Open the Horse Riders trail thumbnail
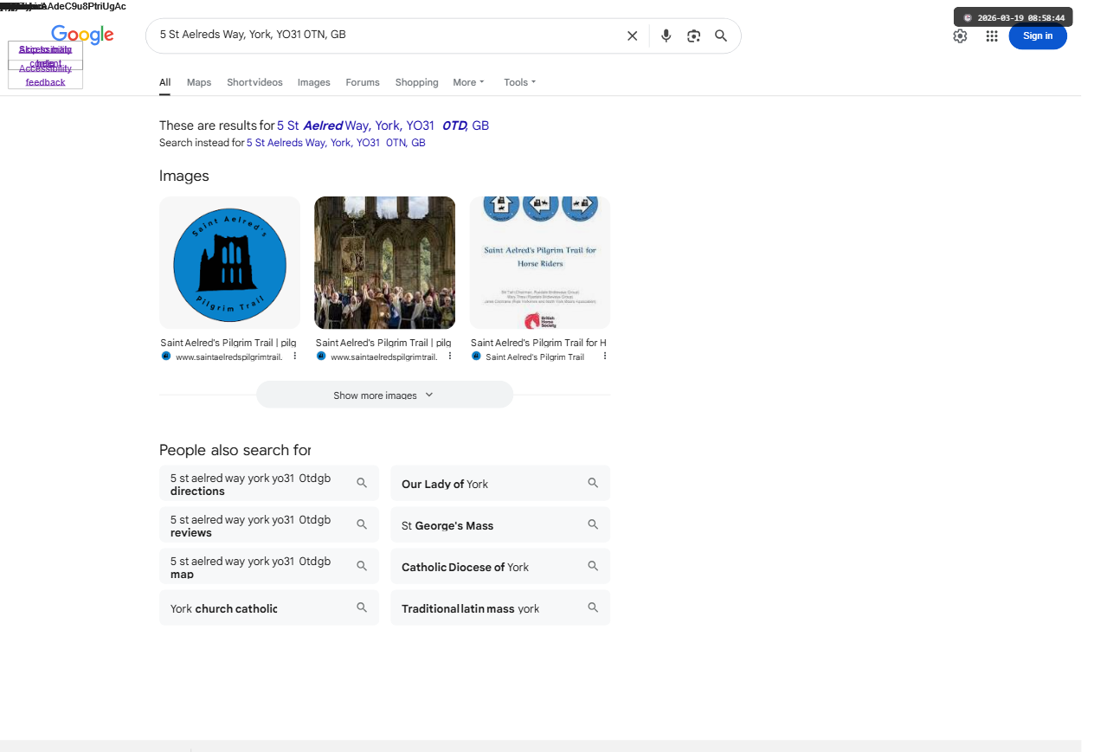 point(540,262)
